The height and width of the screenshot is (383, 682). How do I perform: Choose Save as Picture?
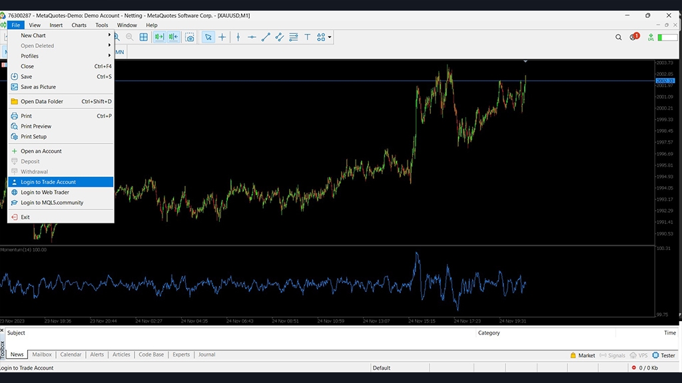tap(61, 87)
